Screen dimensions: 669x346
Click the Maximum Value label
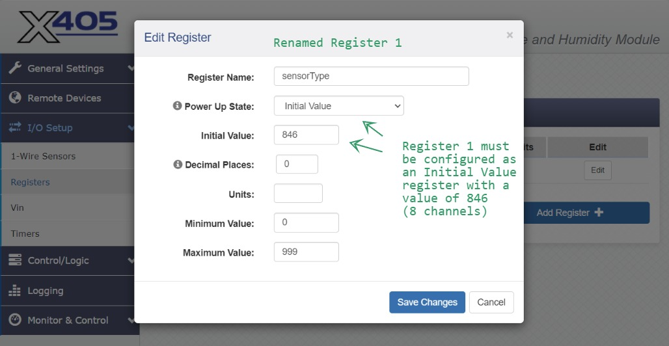pos(219,252)
